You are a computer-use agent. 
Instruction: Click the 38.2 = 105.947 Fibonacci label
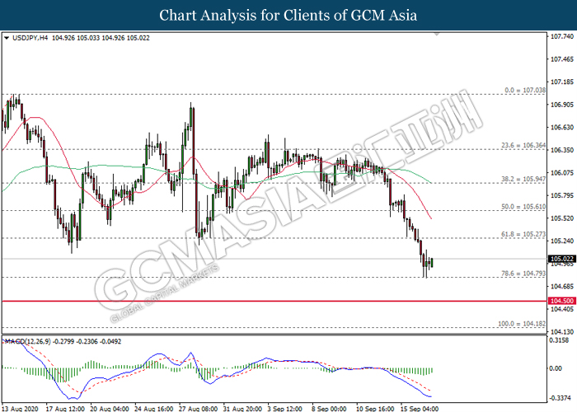tap(523, 179)
